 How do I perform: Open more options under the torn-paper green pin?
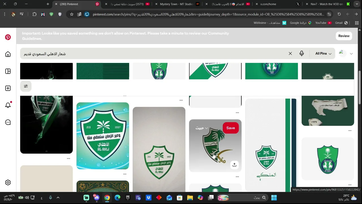pos(350,131)
